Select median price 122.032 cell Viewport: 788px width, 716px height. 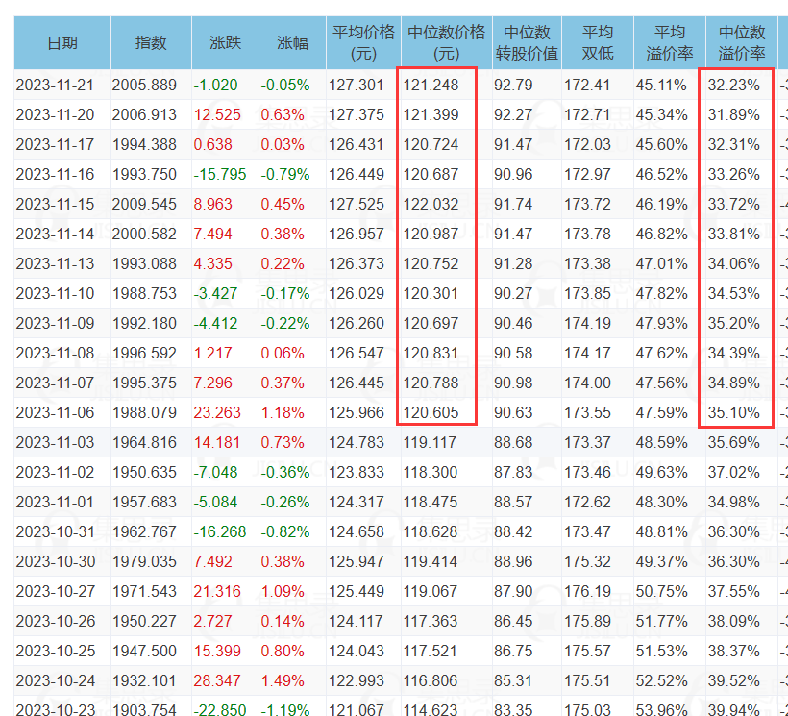(x=431, y=205)
